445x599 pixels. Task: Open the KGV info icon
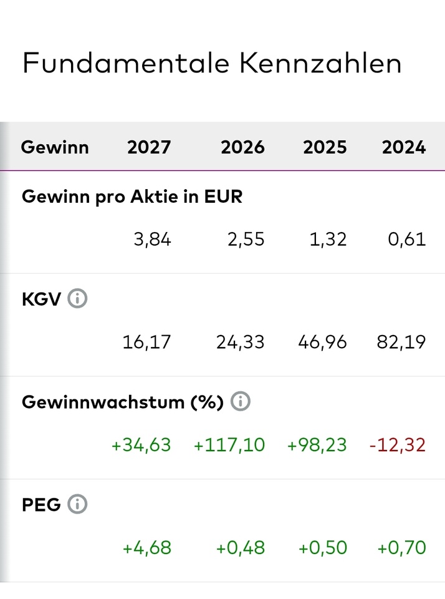pos(77,298)
